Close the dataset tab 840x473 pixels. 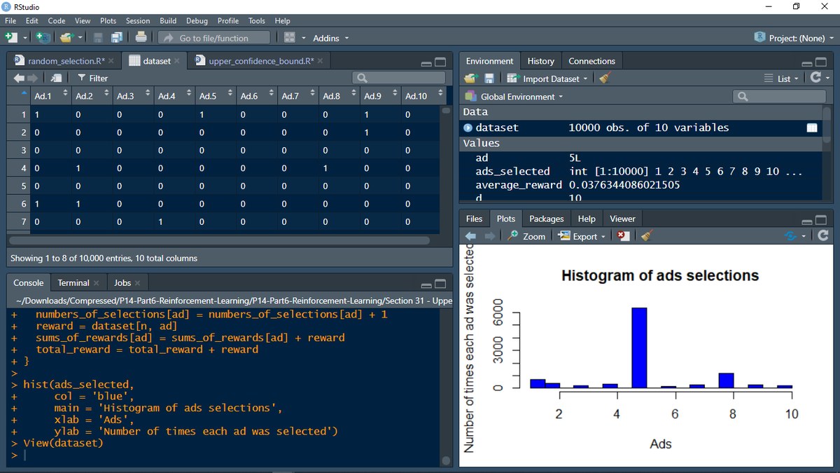click(178, 61)
